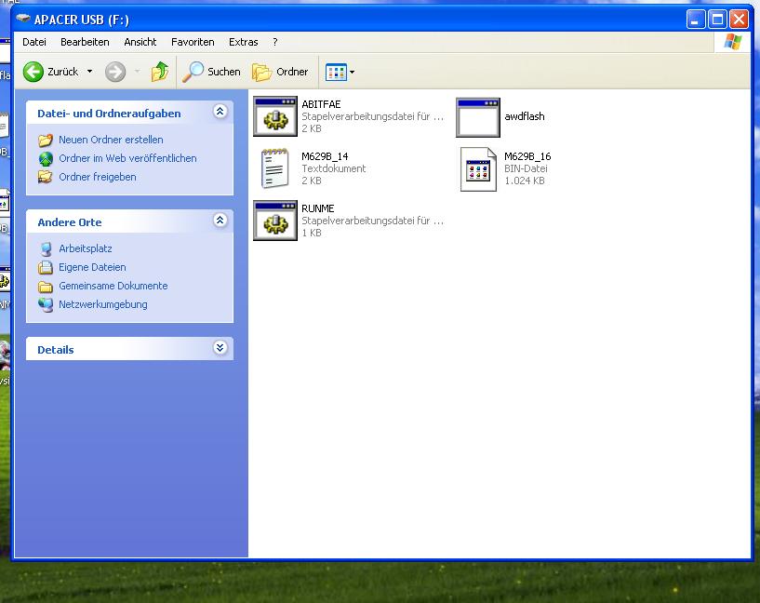The width and height of the screenshot is (760, 603).
Task: Click the new folder icon beside Neuen Ordner erstellen
Action: [46, 141]
